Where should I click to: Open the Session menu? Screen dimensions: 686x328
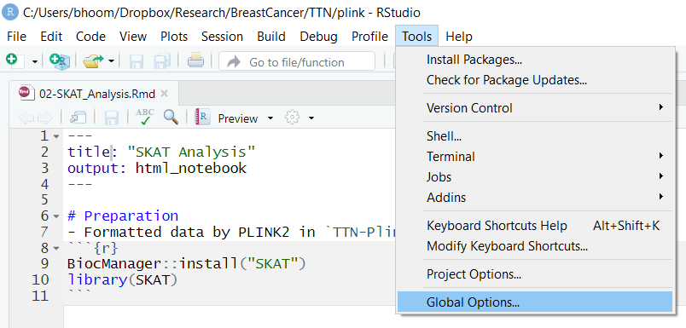(222, 37)
